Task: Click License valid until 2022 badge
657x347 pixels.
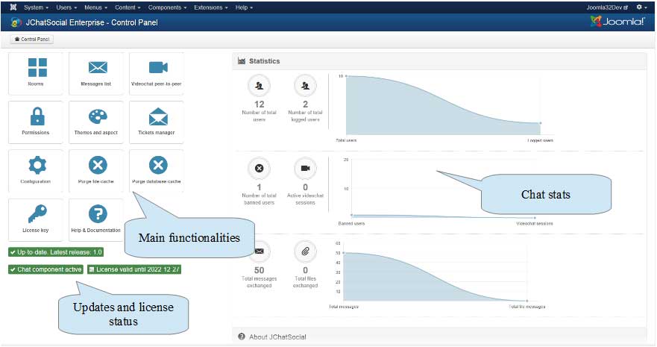Action: tap(134, 269)
